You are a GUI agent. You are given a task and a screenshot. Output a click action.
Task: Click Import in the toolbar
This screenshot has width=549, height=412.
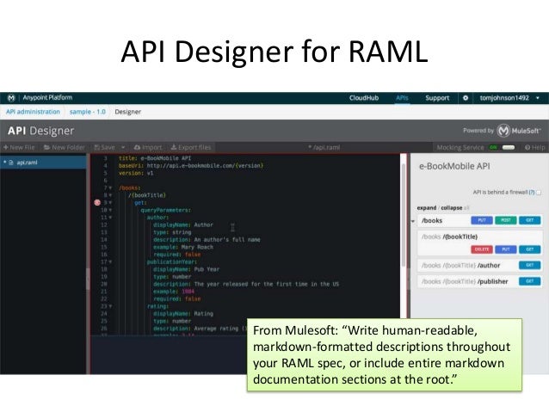pos(148,147)
